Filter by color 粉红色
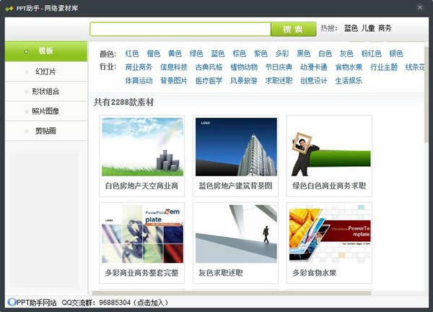The width and height of the screenshot is (433, 312). pyautogui.click(x=372, y=53)
